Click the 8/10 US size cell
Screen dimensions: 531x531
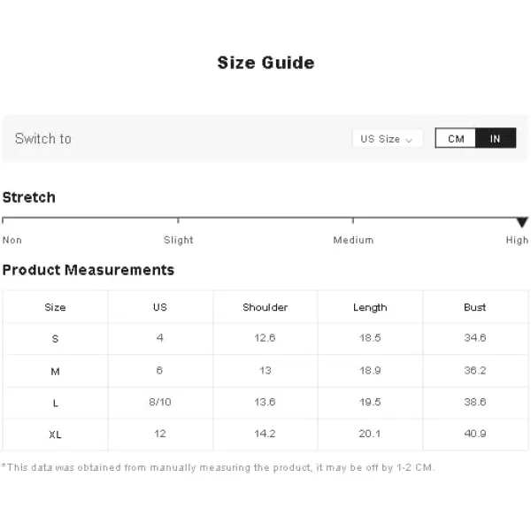(160, 402)
